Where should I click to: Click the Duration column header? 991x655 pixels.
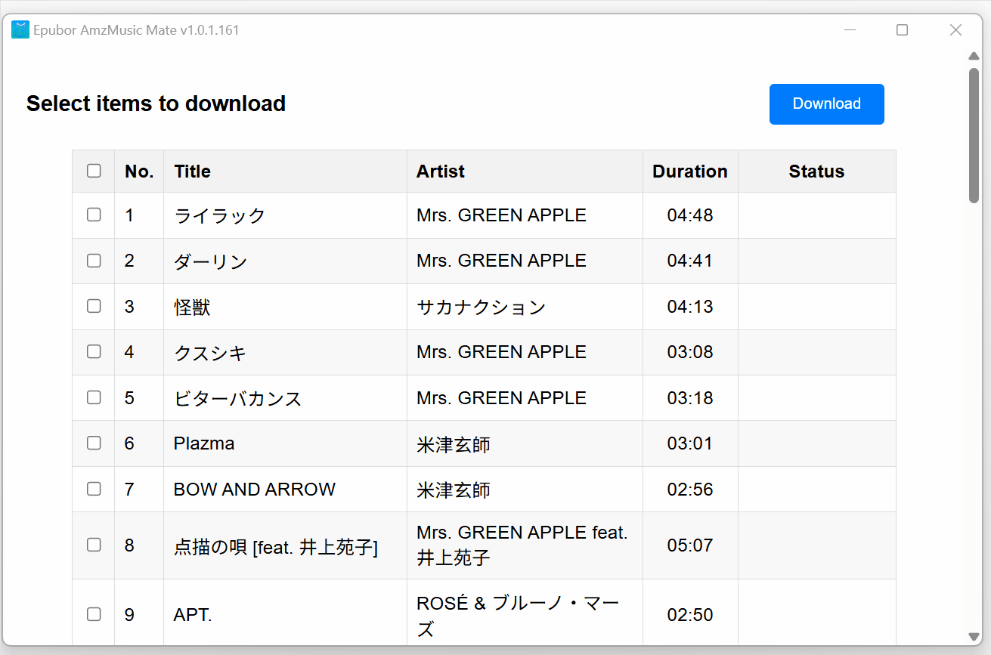click(689, 171)
